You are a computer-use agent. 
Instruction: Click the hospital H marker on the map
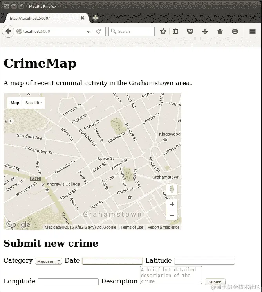click(x=11, y=121)
